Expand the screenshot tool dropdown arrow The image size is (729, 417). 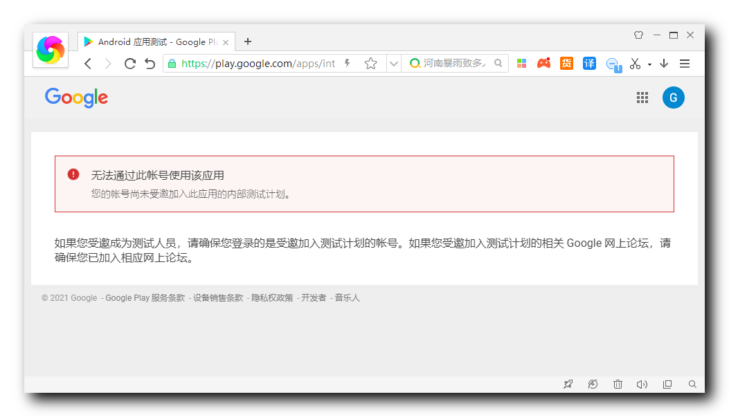pos(649,64)
